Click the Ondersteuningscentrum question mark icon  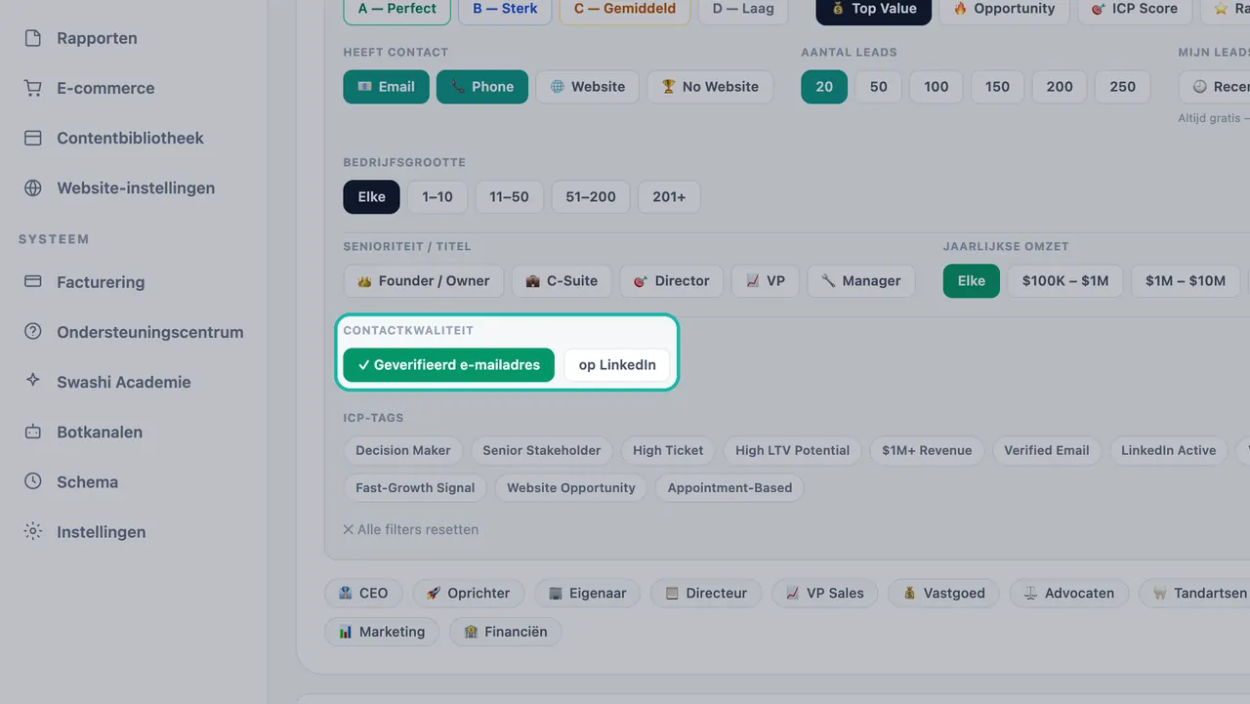pyautogui.click(x=33, y=332)
